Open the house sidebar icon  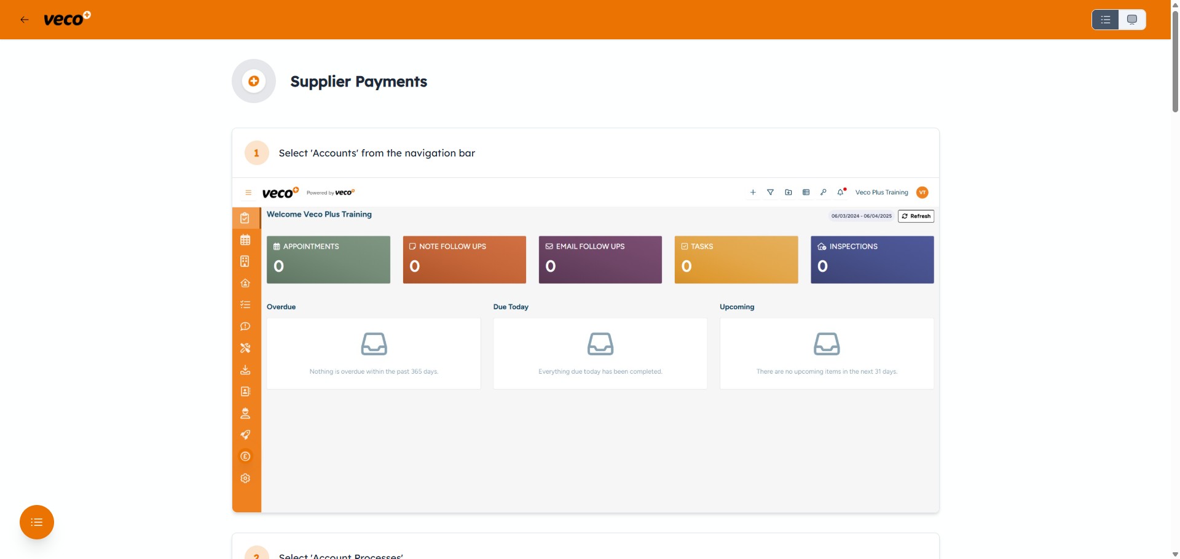click(x=245, y=283)
